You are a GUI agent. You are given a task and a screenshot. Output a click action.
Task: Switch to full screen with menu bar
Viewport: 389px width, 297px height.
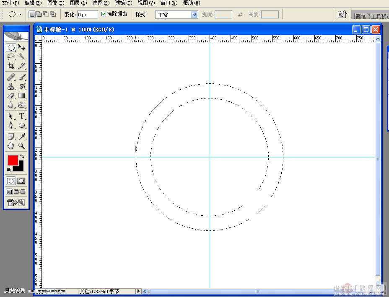[16, 192]
